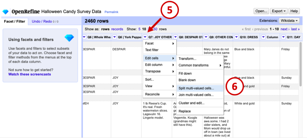Show 5 rows per page

coord(139,29)
